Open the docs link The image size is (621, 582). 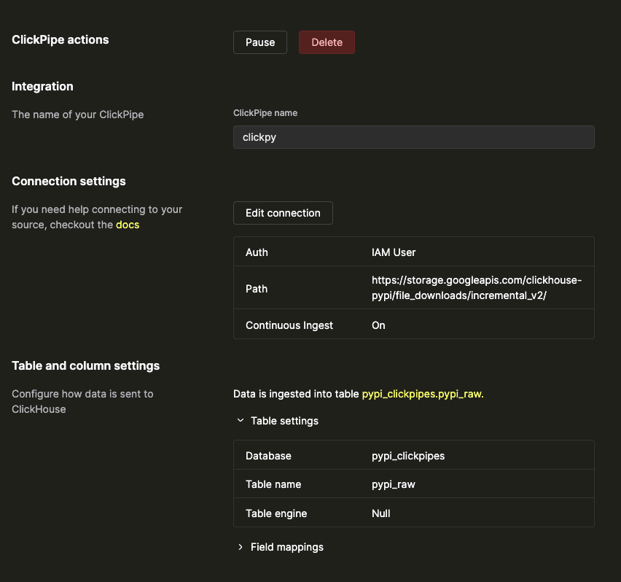pyautogui.click(x=128, y=225)
